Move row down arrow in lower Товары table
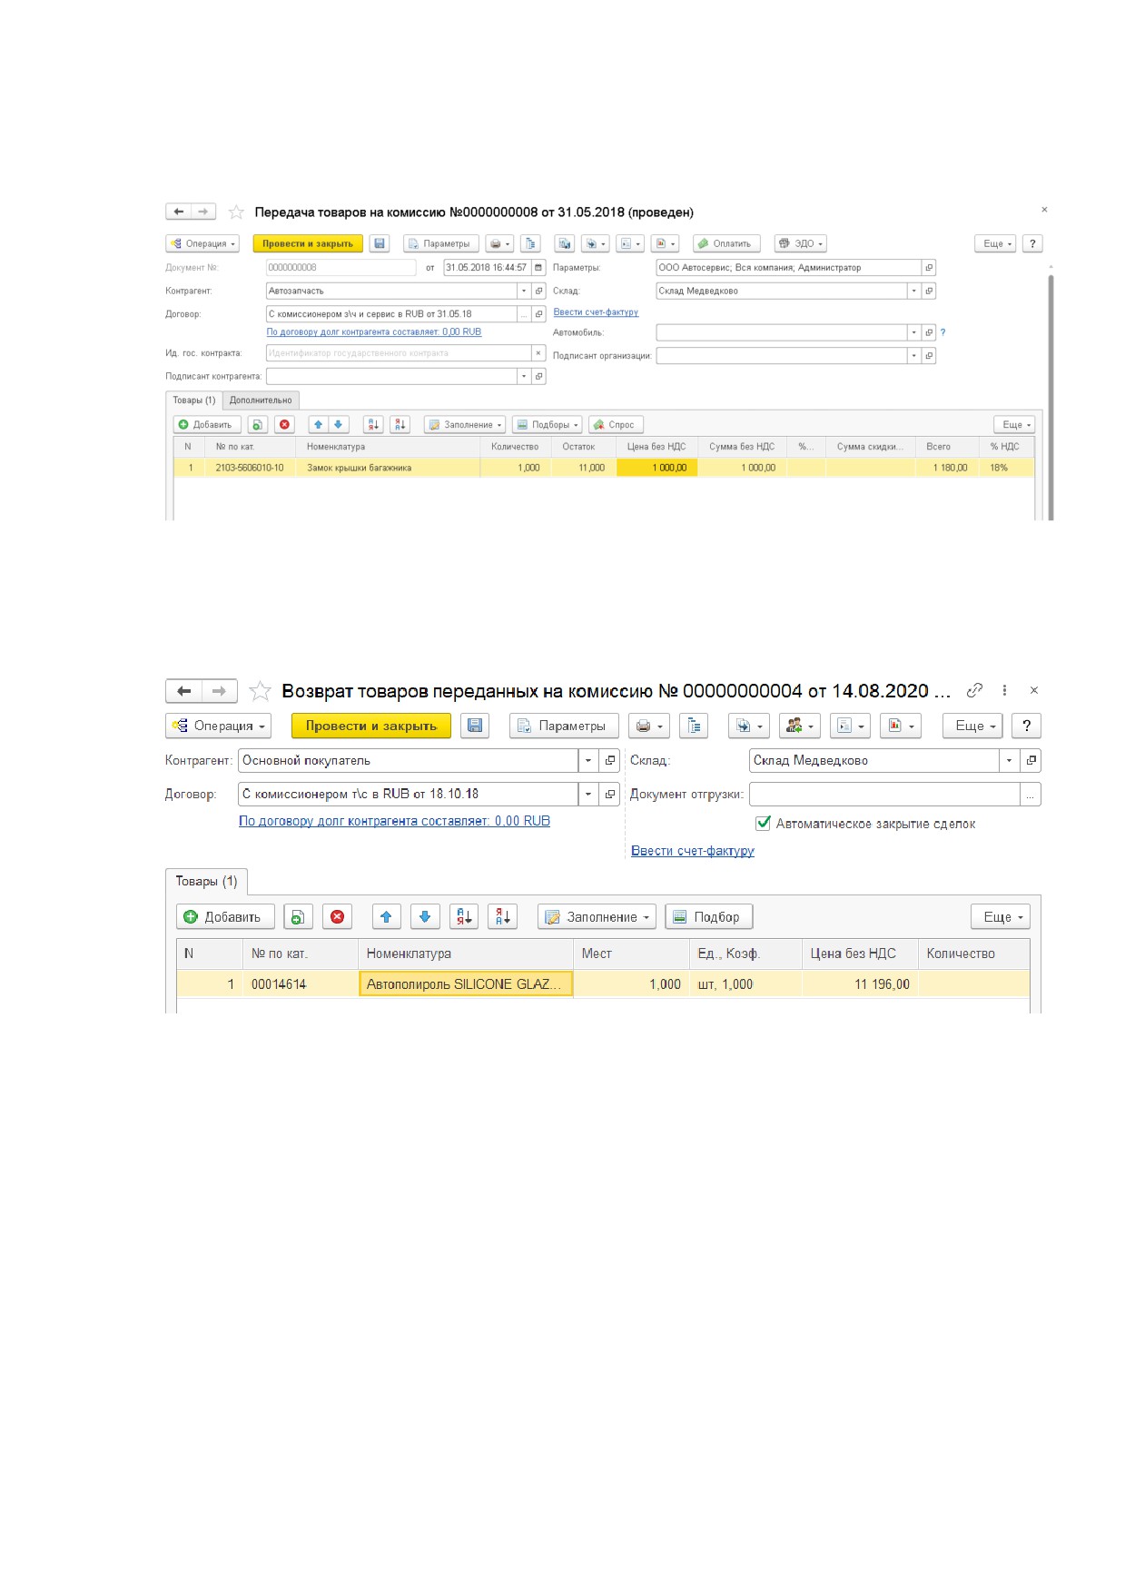This screenshot has width=1125, height=1591. click(x=425, y=916)
